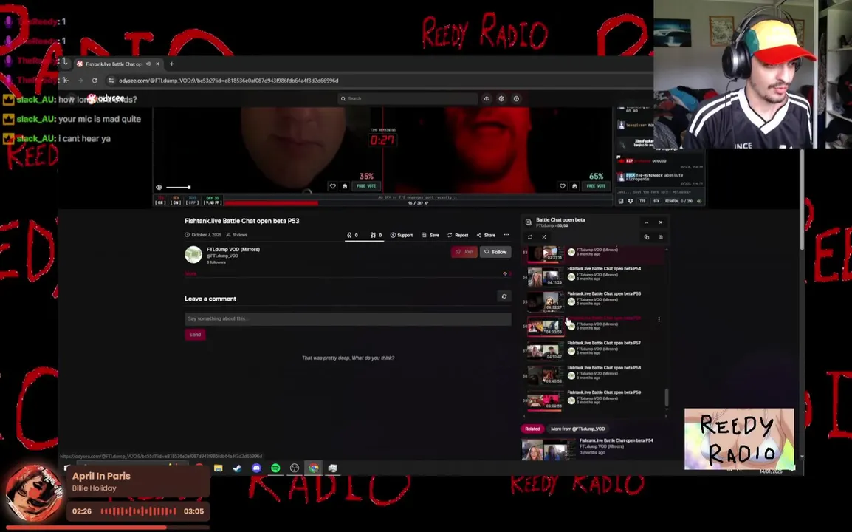This screenshot has width=852, height=532.
Task: Open Spotify from the taskbar
Action: point(275,468)
